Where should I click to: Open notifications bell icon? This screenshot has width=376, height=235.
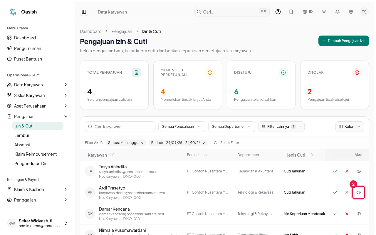point(338,12)
